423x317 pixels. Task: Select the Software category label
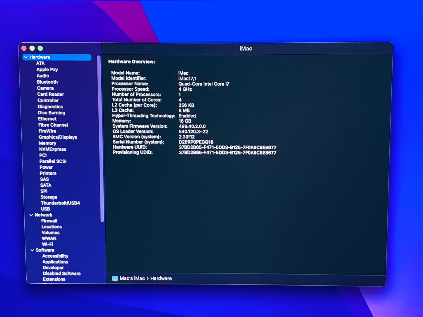coord(45,250)
